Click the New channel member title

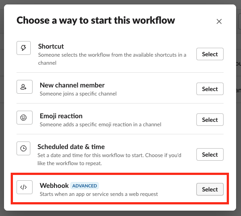72,85
